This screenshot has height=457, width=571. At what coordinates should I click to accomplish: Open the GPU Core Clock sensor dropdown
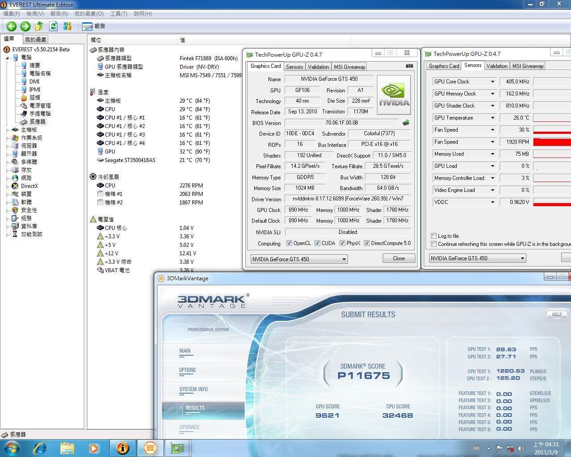tap(492, 82)
